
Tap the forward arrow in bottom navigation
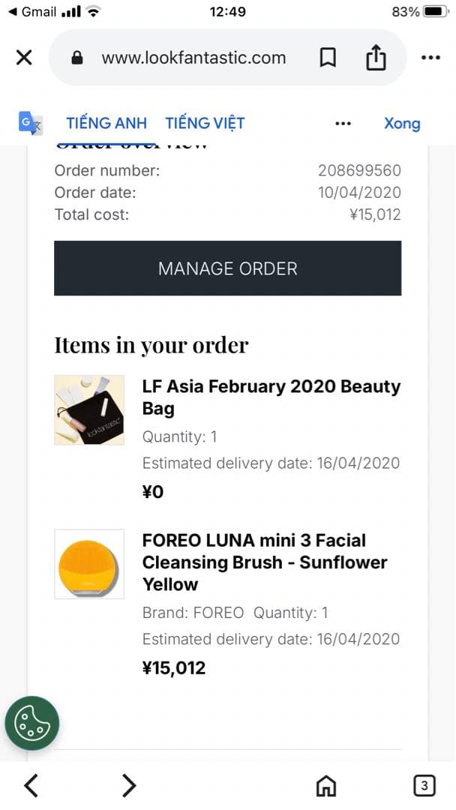coord(129,786)
